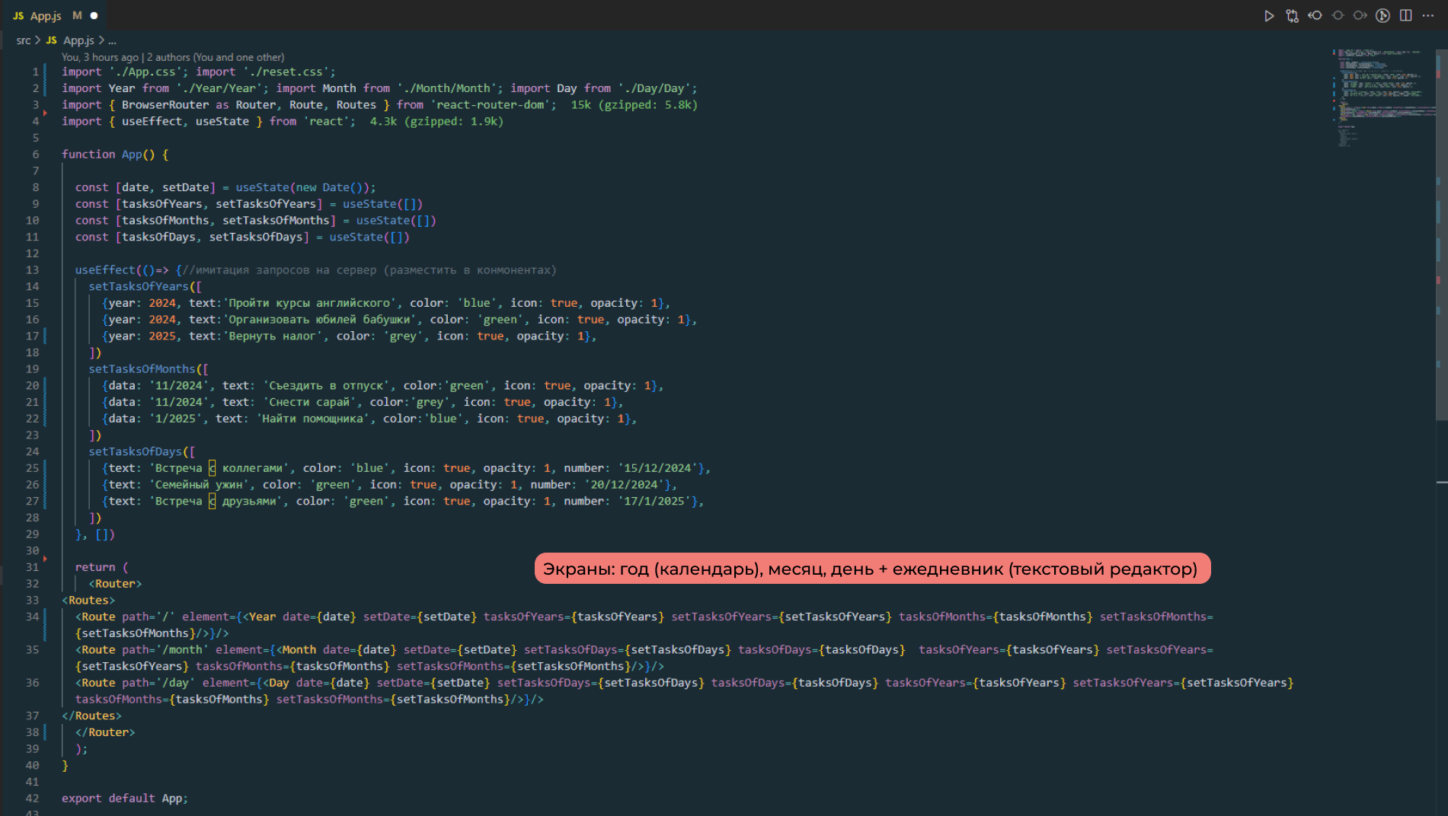Click the closing Router tag on line 38
The width and height of the screenshot is (1448, 816).
[105, 732]
